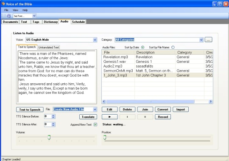229x161 pixels.
Task: Click the TTS Silence After number field
Action: 48,124
